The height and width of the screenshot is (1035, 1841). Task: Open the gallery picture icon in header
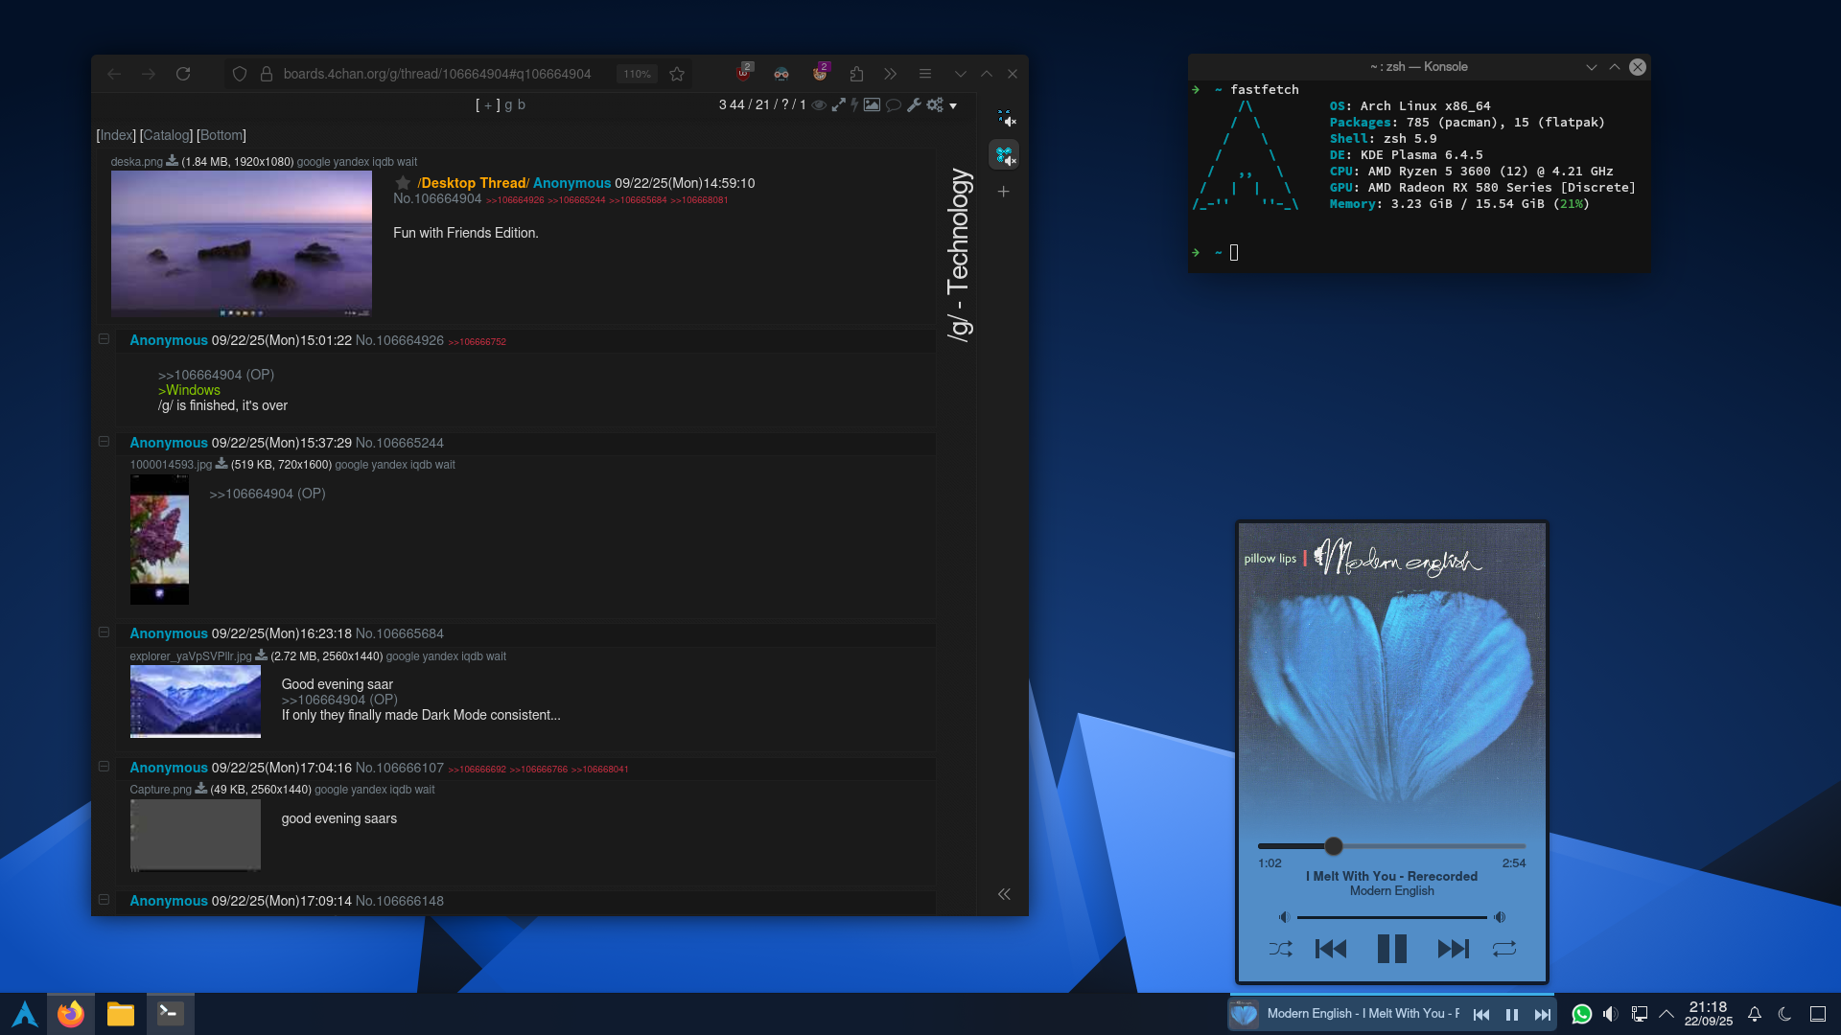[x=872, y=105]
